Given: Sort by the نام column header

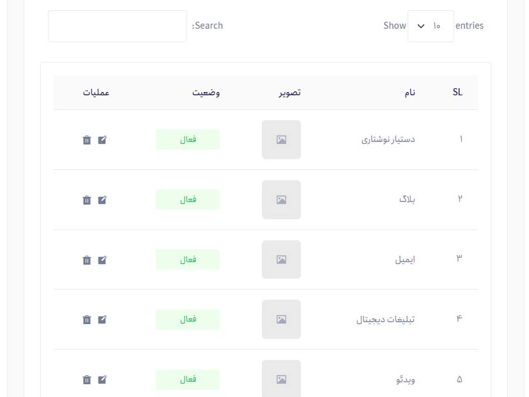Looking at the screenshot, I should [410, 93].
